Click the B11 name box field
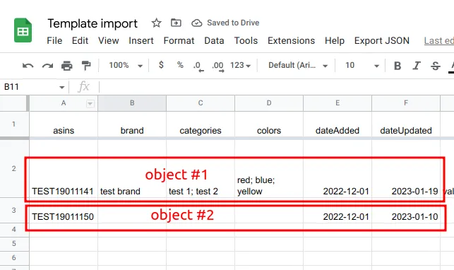 coord(29,87)
